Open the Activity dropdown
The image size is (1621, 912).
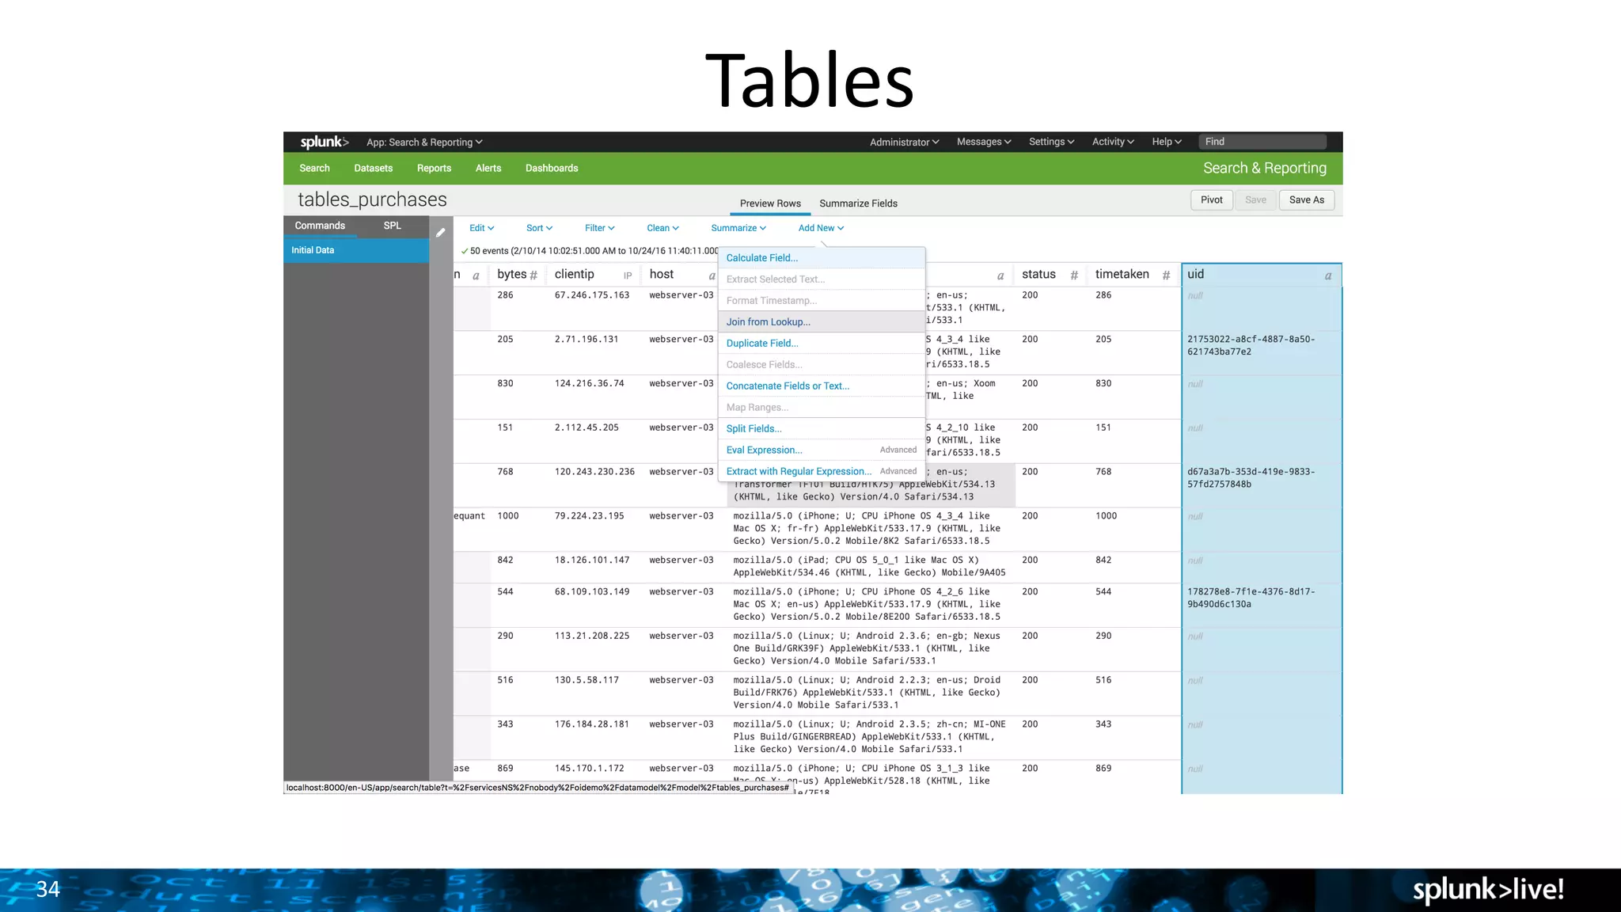point(1113,142)
